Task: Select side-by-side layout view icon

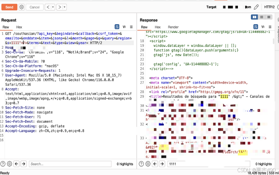Action: point(254,17)
